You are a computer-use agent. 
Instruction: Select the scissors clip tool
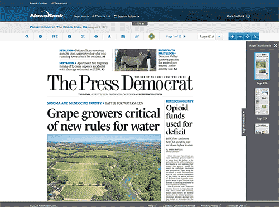point(83,36)
